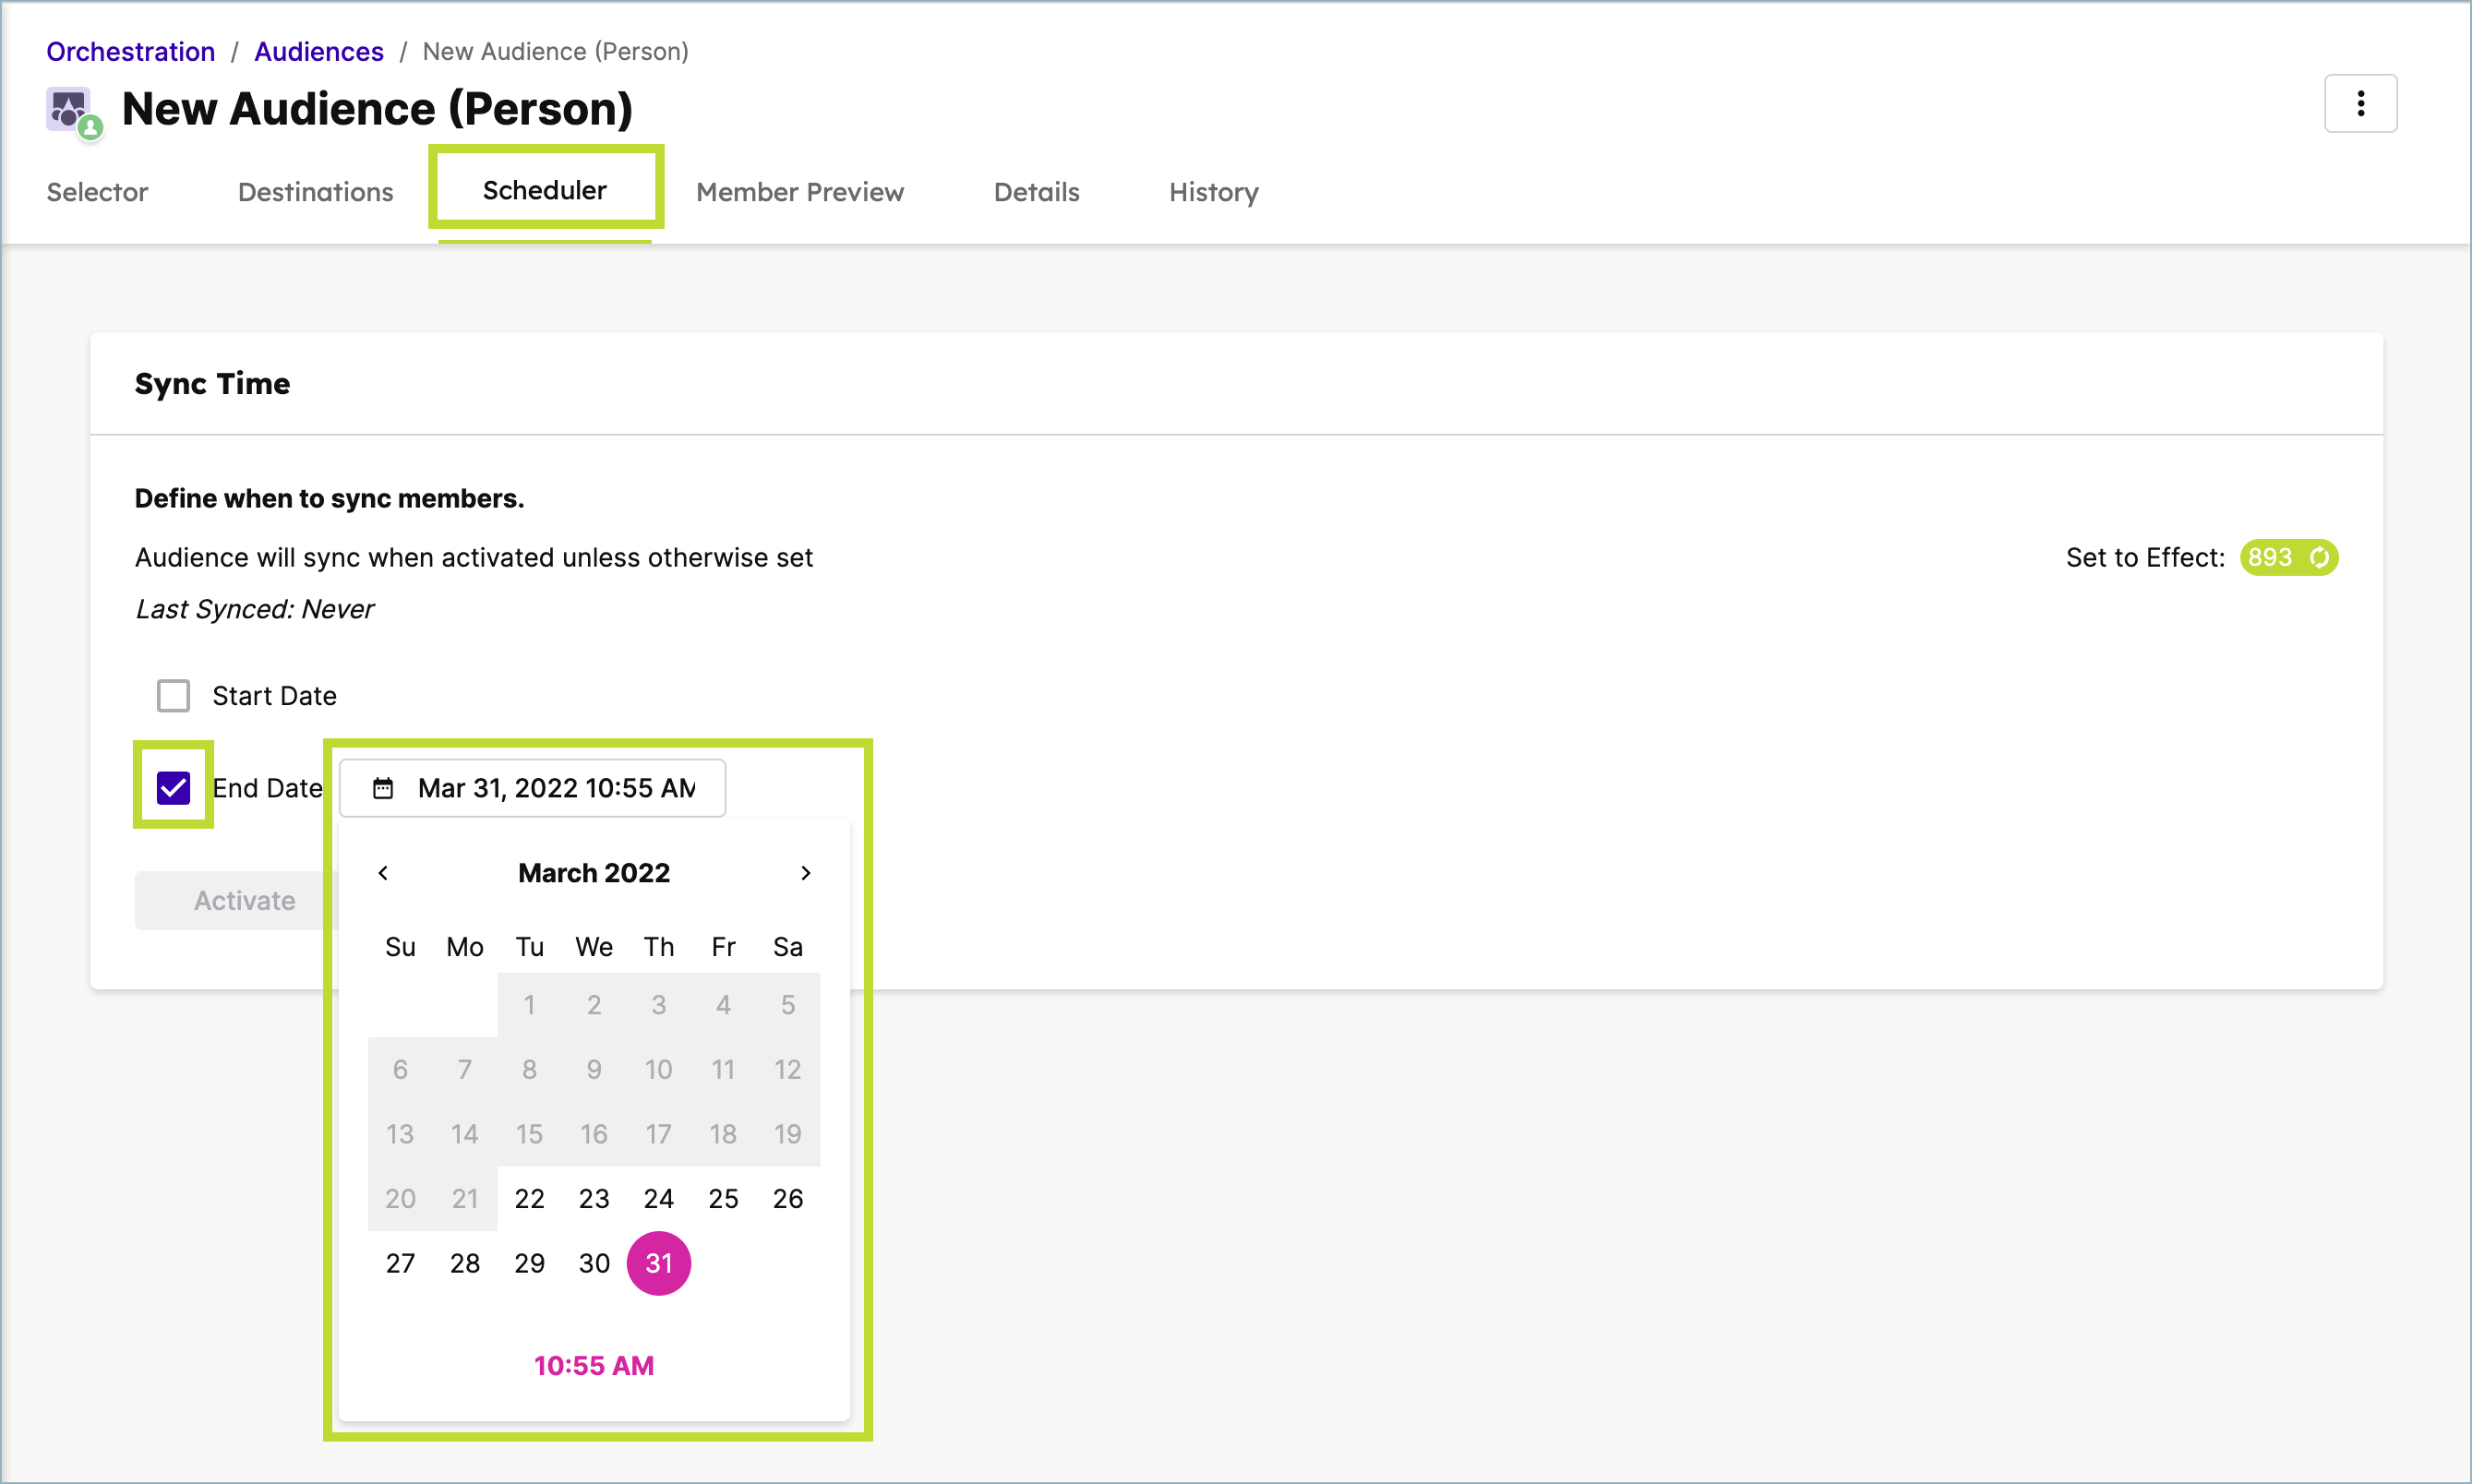2472x1484 pixels.
Task: Click the Activate button
Action: click(x=244, y=901)
